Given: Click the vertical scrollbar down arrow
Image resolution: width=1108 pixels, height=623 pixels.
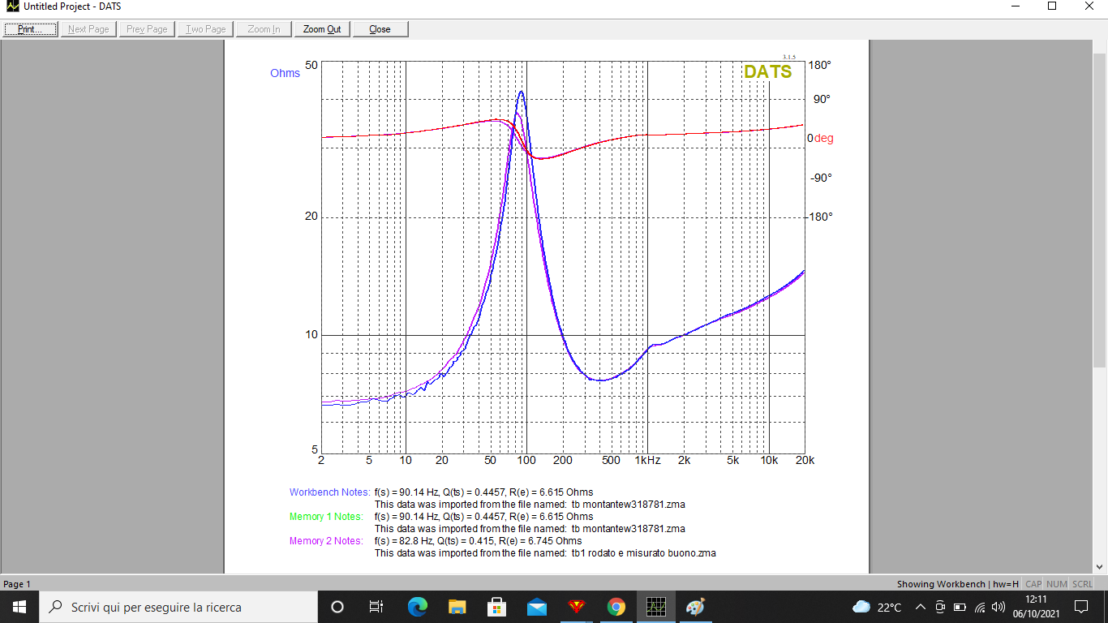Looking at the screenshot, I should (1100, 567).
